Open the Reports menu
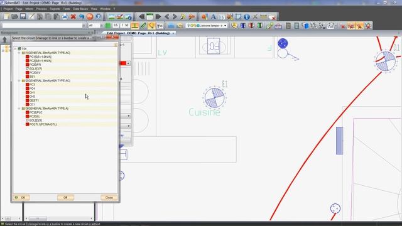 pyautogui.click(x=55, y=9)
